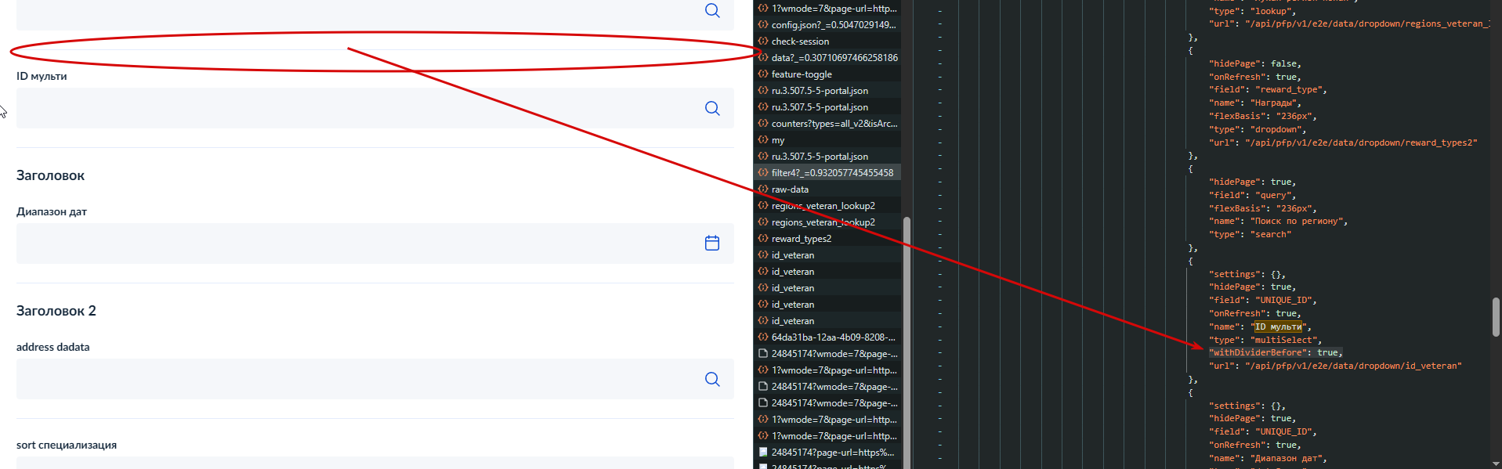Viewport: 1502px width, 469px height.
Task: Focus the Диапазон дат date input
Action: [x=375, y=244]
